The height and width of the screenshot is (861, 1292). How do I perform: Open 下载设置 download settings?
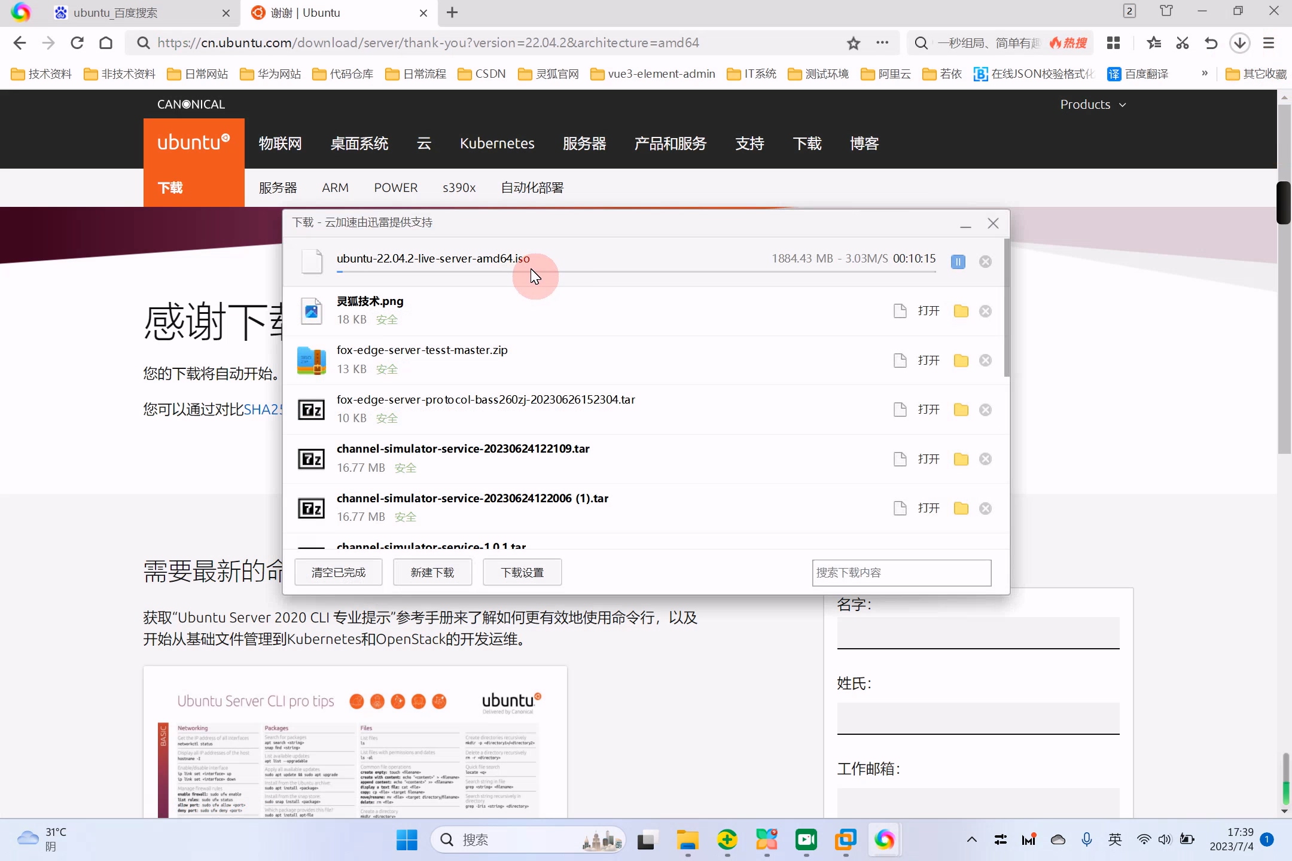coord(522,572)
